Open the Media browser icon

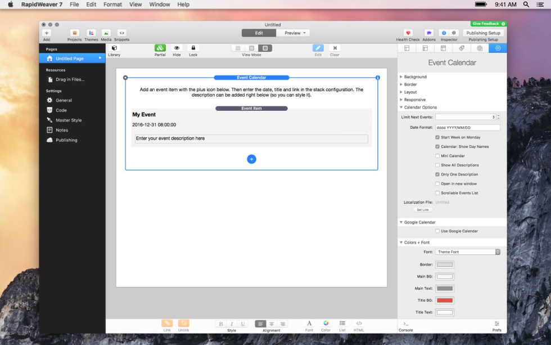(106, 33)
